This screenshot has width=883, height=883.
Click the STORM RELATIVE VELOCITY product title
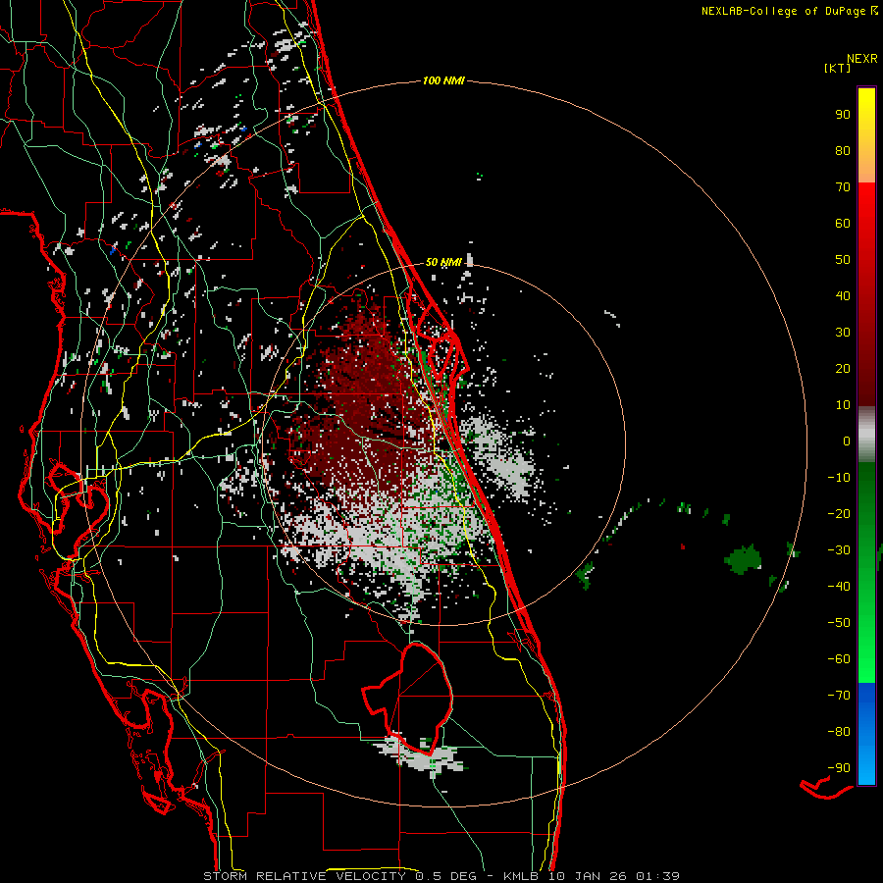(304, 876)
